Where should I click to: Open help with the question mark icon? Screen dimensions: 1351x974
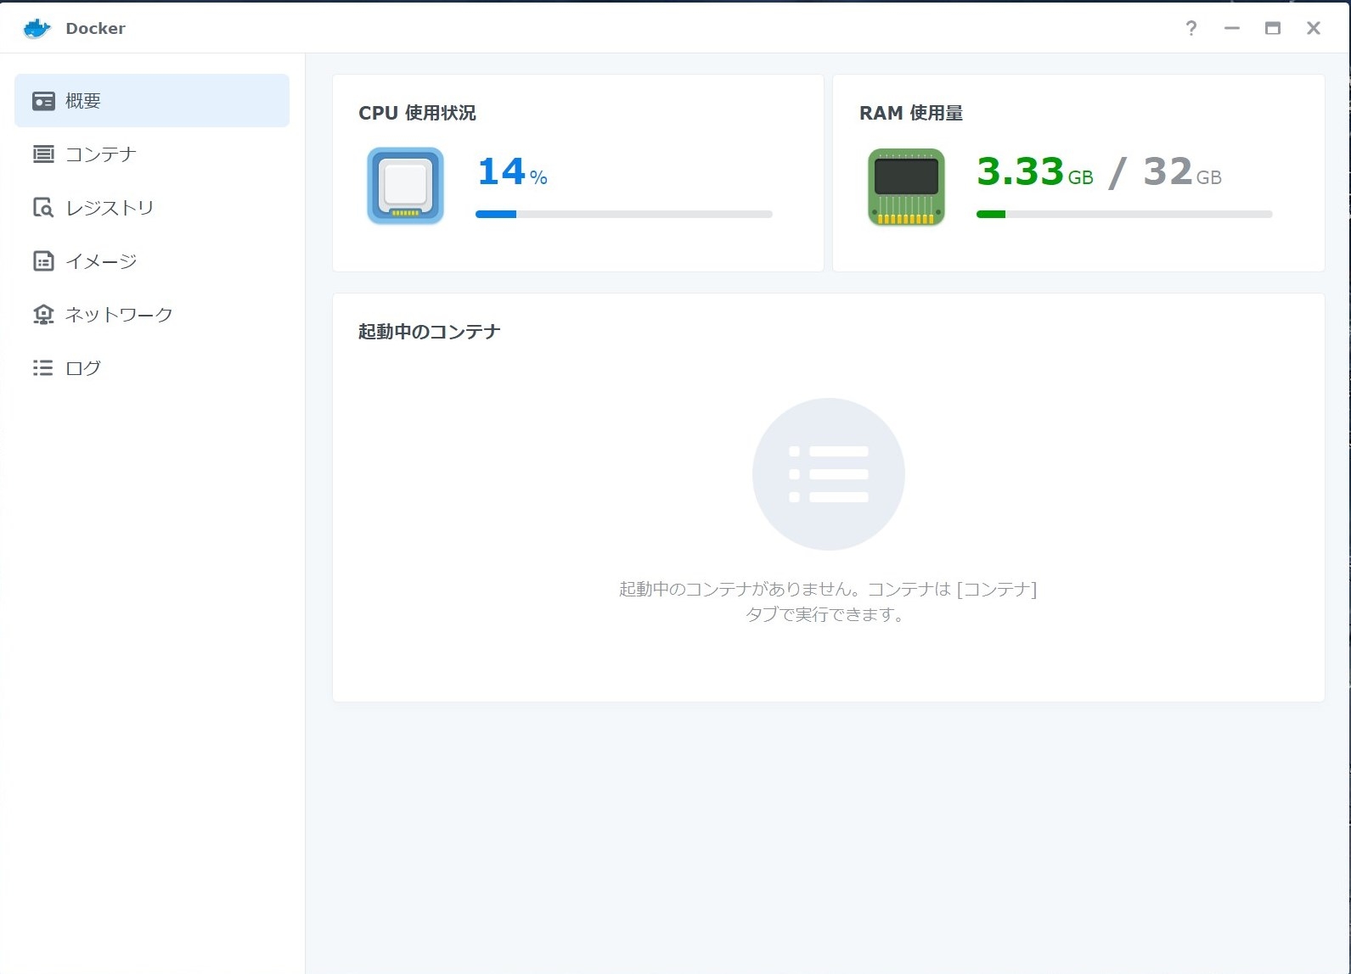[x=1191, y=29]
